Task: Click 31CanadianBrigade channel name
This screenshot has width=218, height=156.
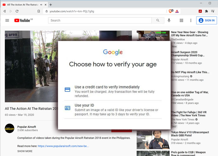Action: [182, 100]
